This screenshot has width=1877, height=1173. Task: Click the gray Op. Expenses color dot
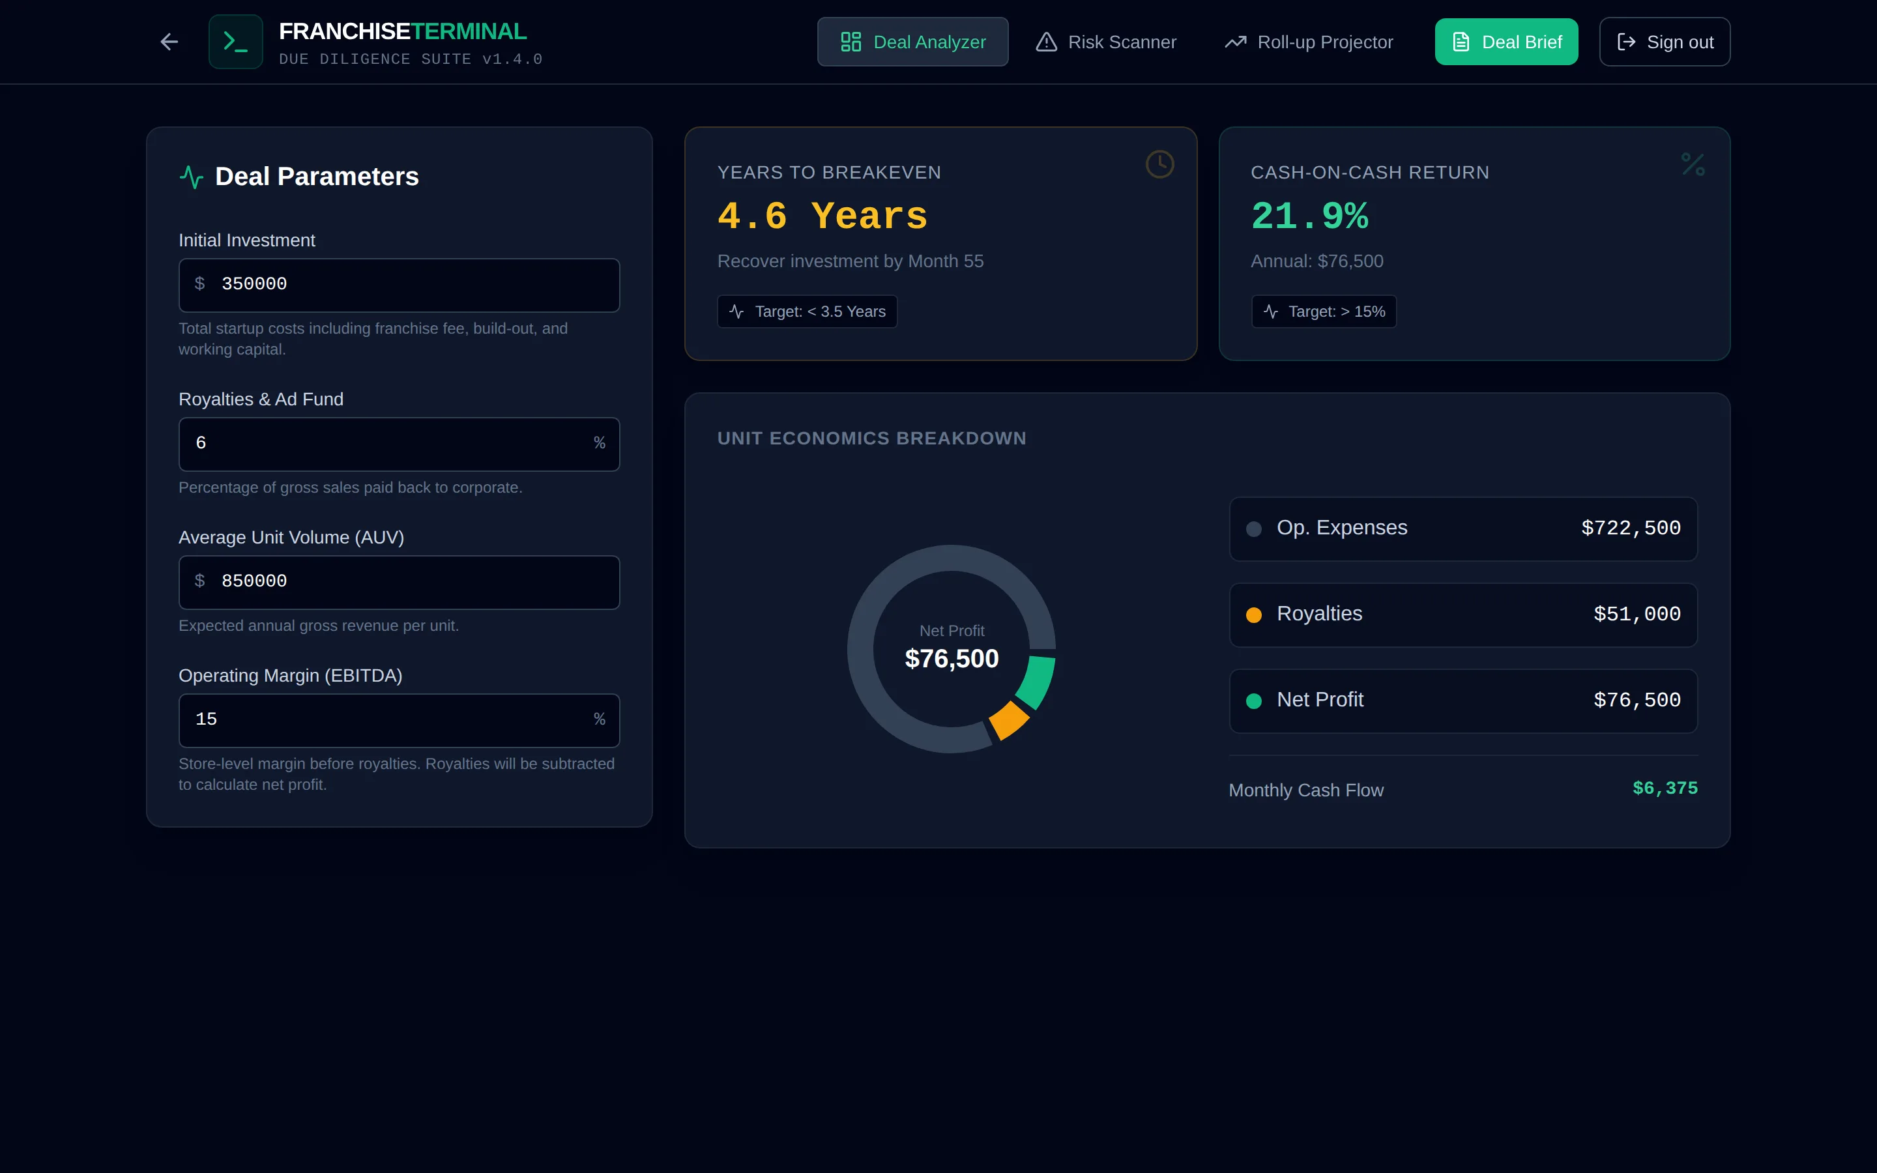[1253, 529]
